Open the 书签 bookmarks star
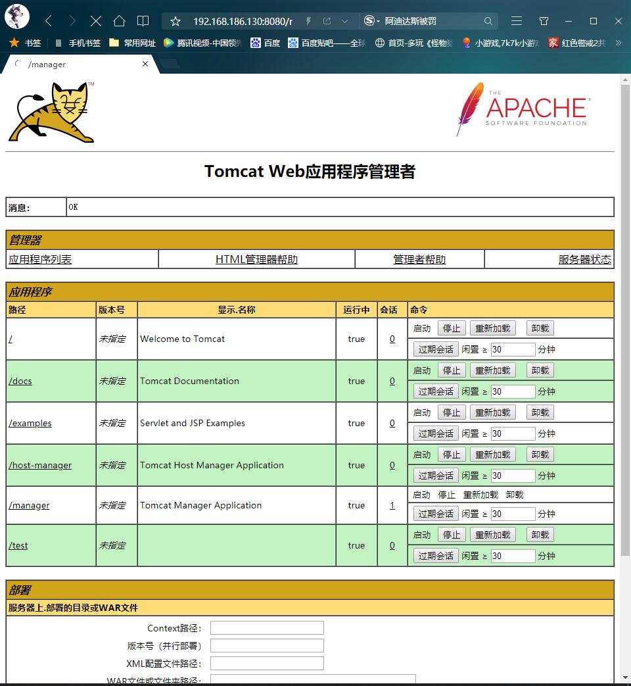Image resolution: width=631 pixels, height=686 pixels. click(25, 43)
